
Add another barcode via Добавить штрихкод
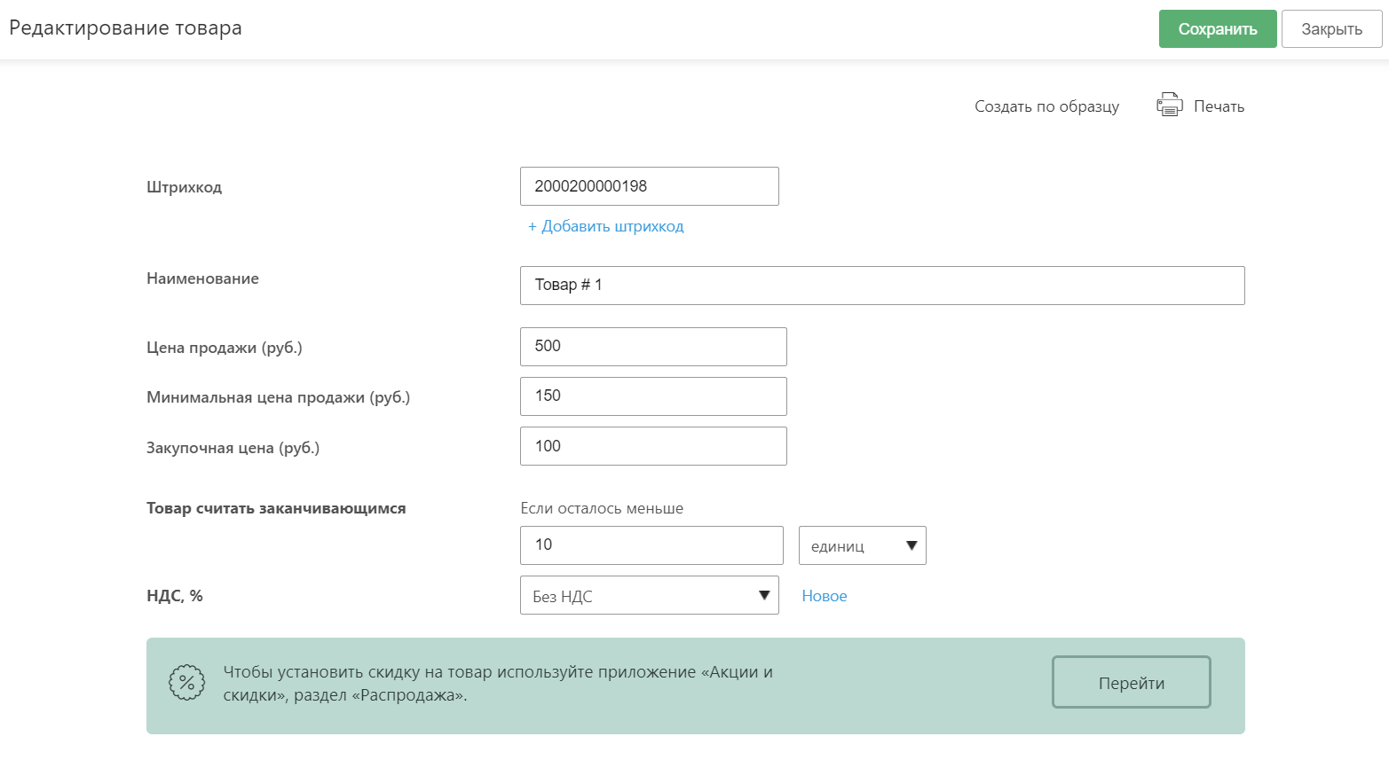(605, 226)
